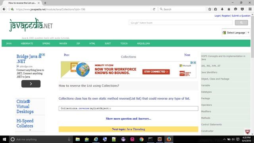254x143 pixels.
Task: Open the Pocket toolbar icon
Action: pos(242,9)
